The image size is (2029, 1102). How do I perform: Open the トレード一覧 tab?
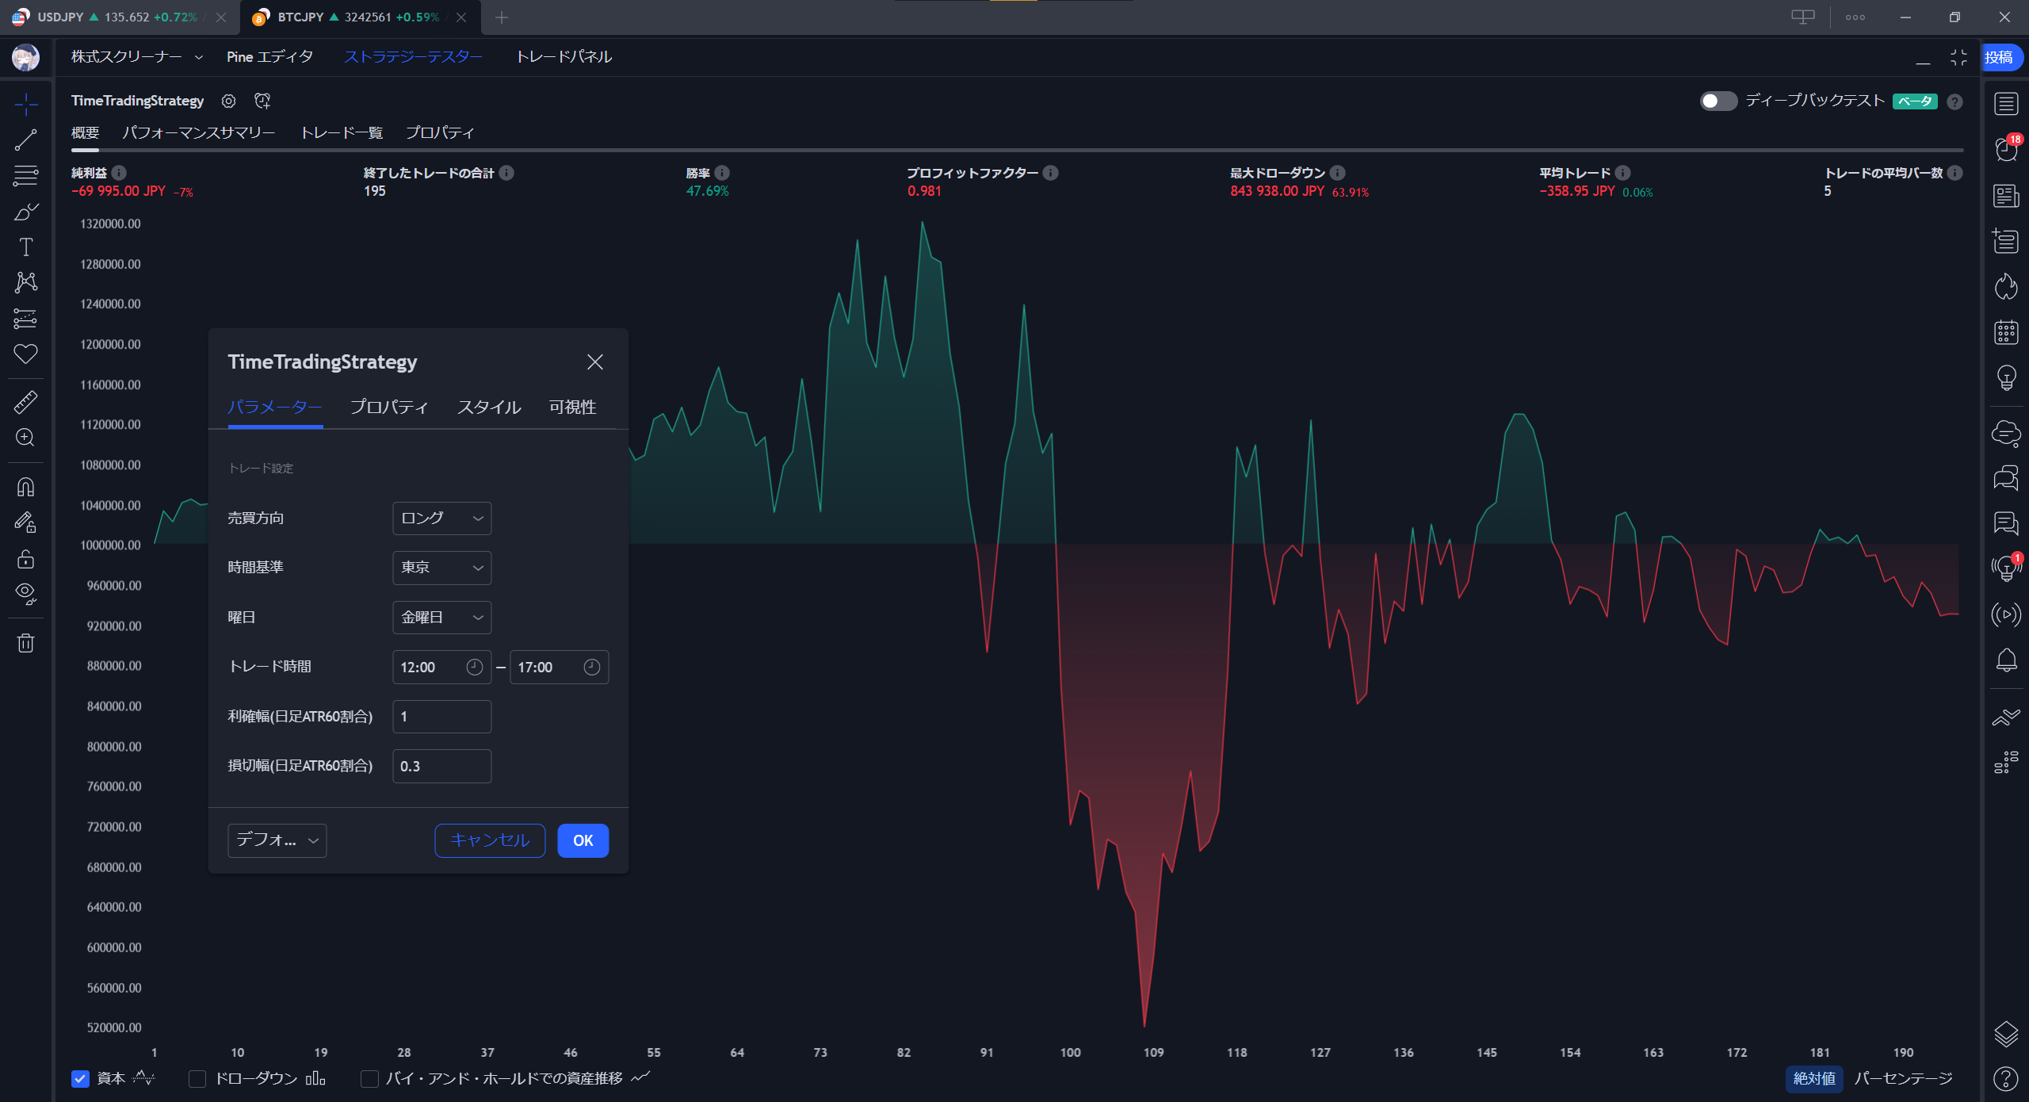(x=342, y=132)
